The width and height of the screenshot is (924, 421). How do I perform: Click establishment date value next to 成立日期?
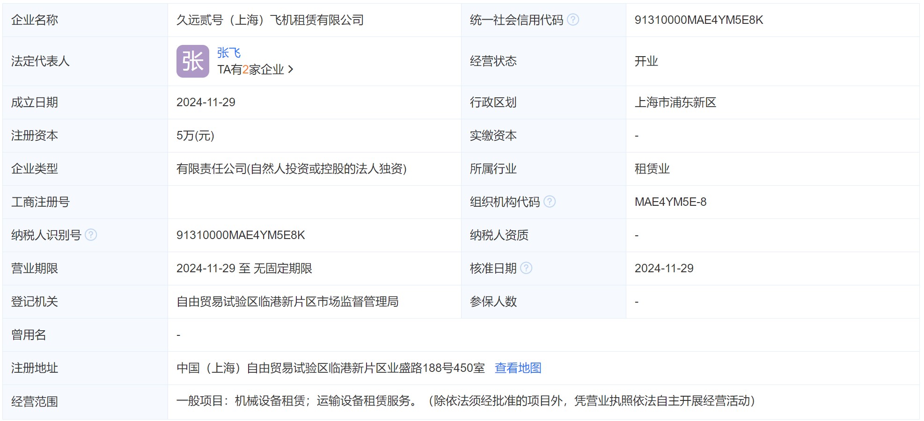[x=206, y=102]
